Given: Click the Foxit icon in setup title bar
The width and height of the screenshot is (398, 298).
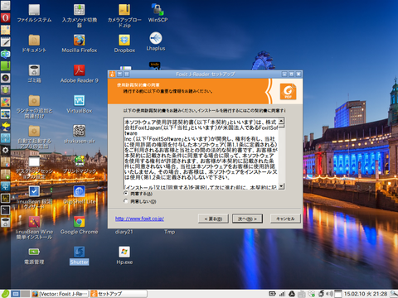Looking at the screenshot, I should tap(112, 74).
